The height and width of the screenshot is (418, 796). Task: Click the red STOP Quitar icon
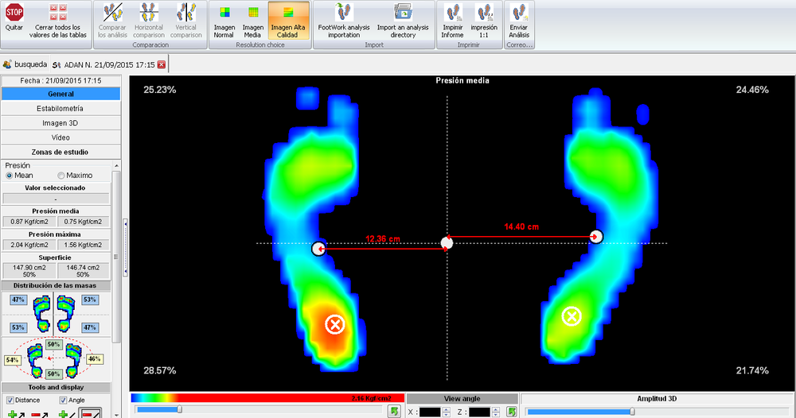(x=14, y=12)
